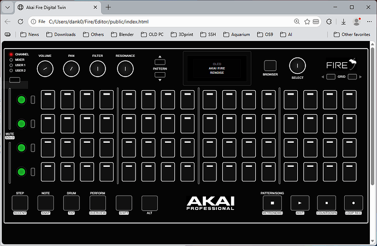Click the PATTERN/SONG metronome button
Screen dimensions: 377x246
point(273,203)
